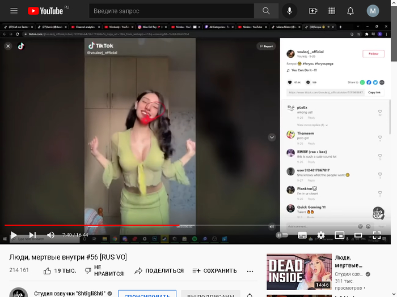Viewport: 397px width, 297px height.
Task: Open the 'DEAD INSIDE' recommended video thumbnail
Action: (x=299, y=272)
